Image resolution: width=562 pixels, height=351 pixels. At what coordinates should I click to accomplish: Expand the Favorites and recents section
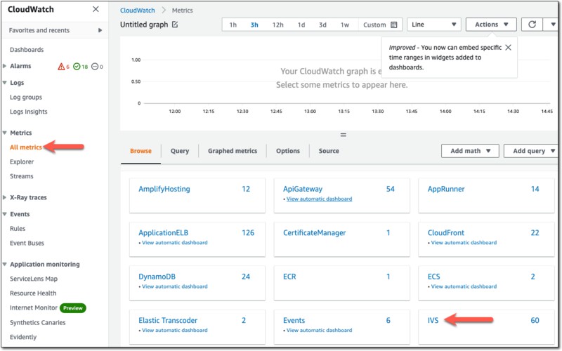click(100, 31)
